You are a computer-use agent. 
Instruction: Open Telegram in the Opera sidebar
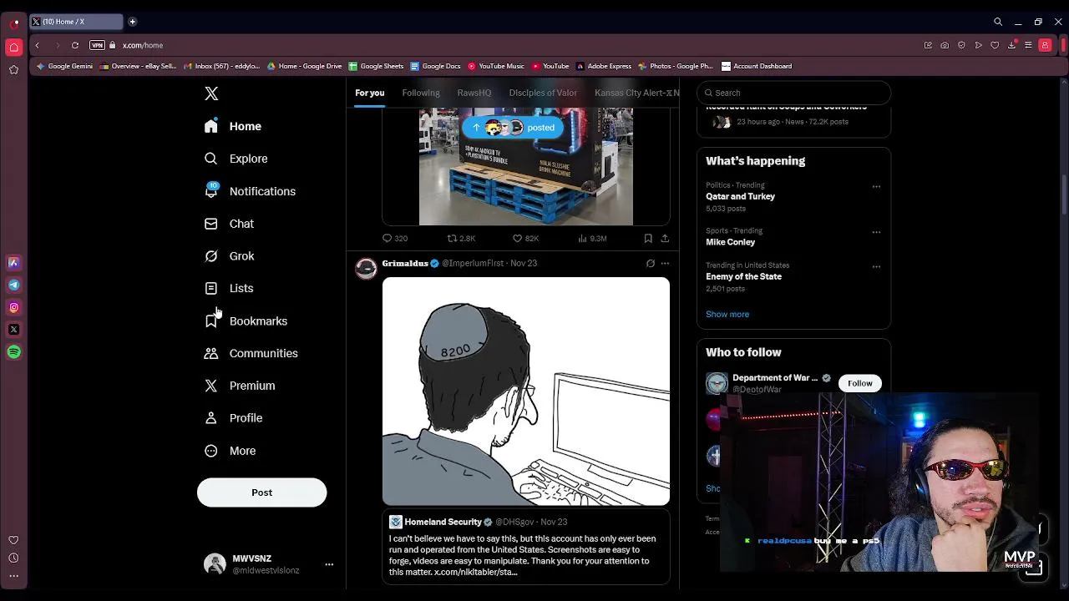[13, 285]
